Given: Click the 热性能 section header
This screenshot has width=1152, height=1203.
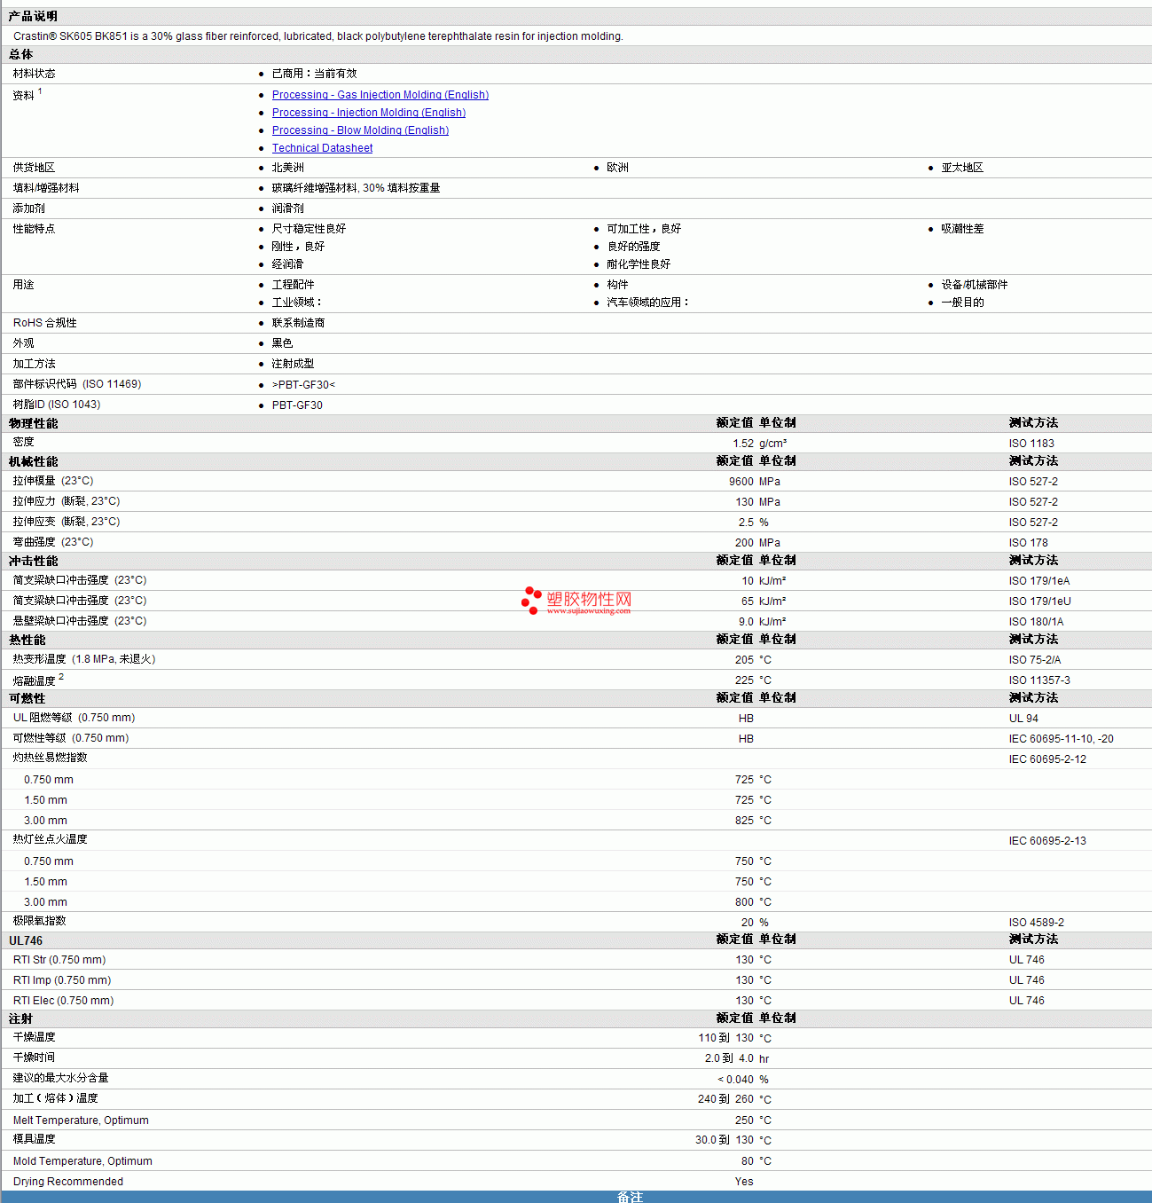Looking at the screenshot, I should [x=27, y=640].
